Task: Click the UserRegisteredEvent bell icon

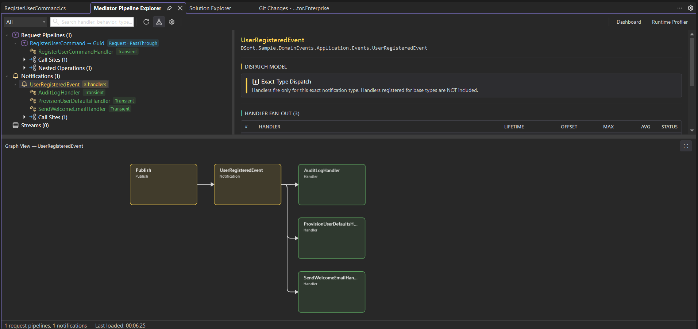Action: click(24, 84)
